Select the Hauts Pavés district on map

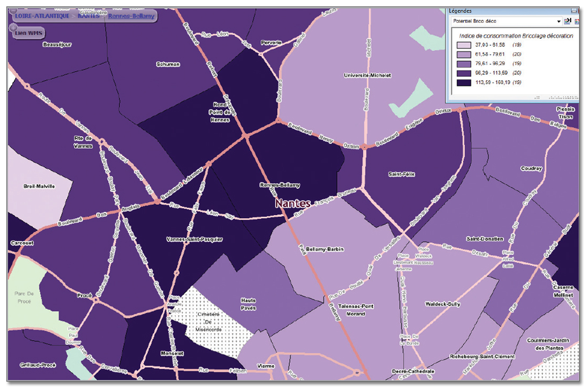click(x=248, y=303)
